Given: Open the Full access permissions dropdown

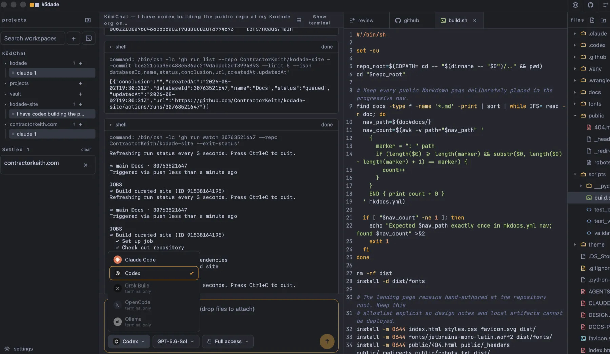Looking at the screenshot, I should pyautogui.click(x=228, y=341).
